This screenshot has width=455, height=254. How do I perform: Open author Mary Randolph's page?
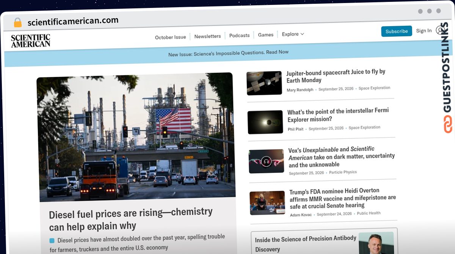300,90
